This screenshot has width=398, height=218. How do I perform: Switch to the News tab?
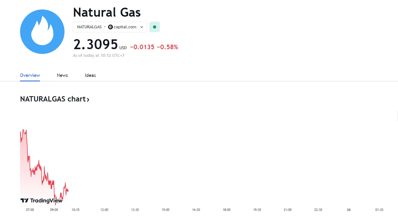(x=62, y=75)
